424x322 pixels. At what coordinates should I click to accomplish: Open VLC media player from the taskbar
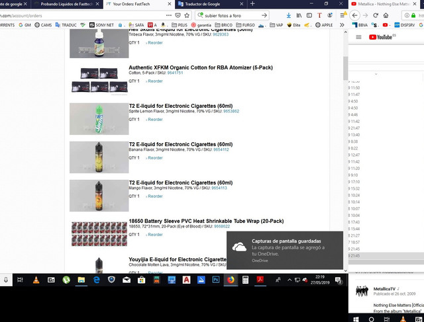pyautogui.click(x=35, y=280)
